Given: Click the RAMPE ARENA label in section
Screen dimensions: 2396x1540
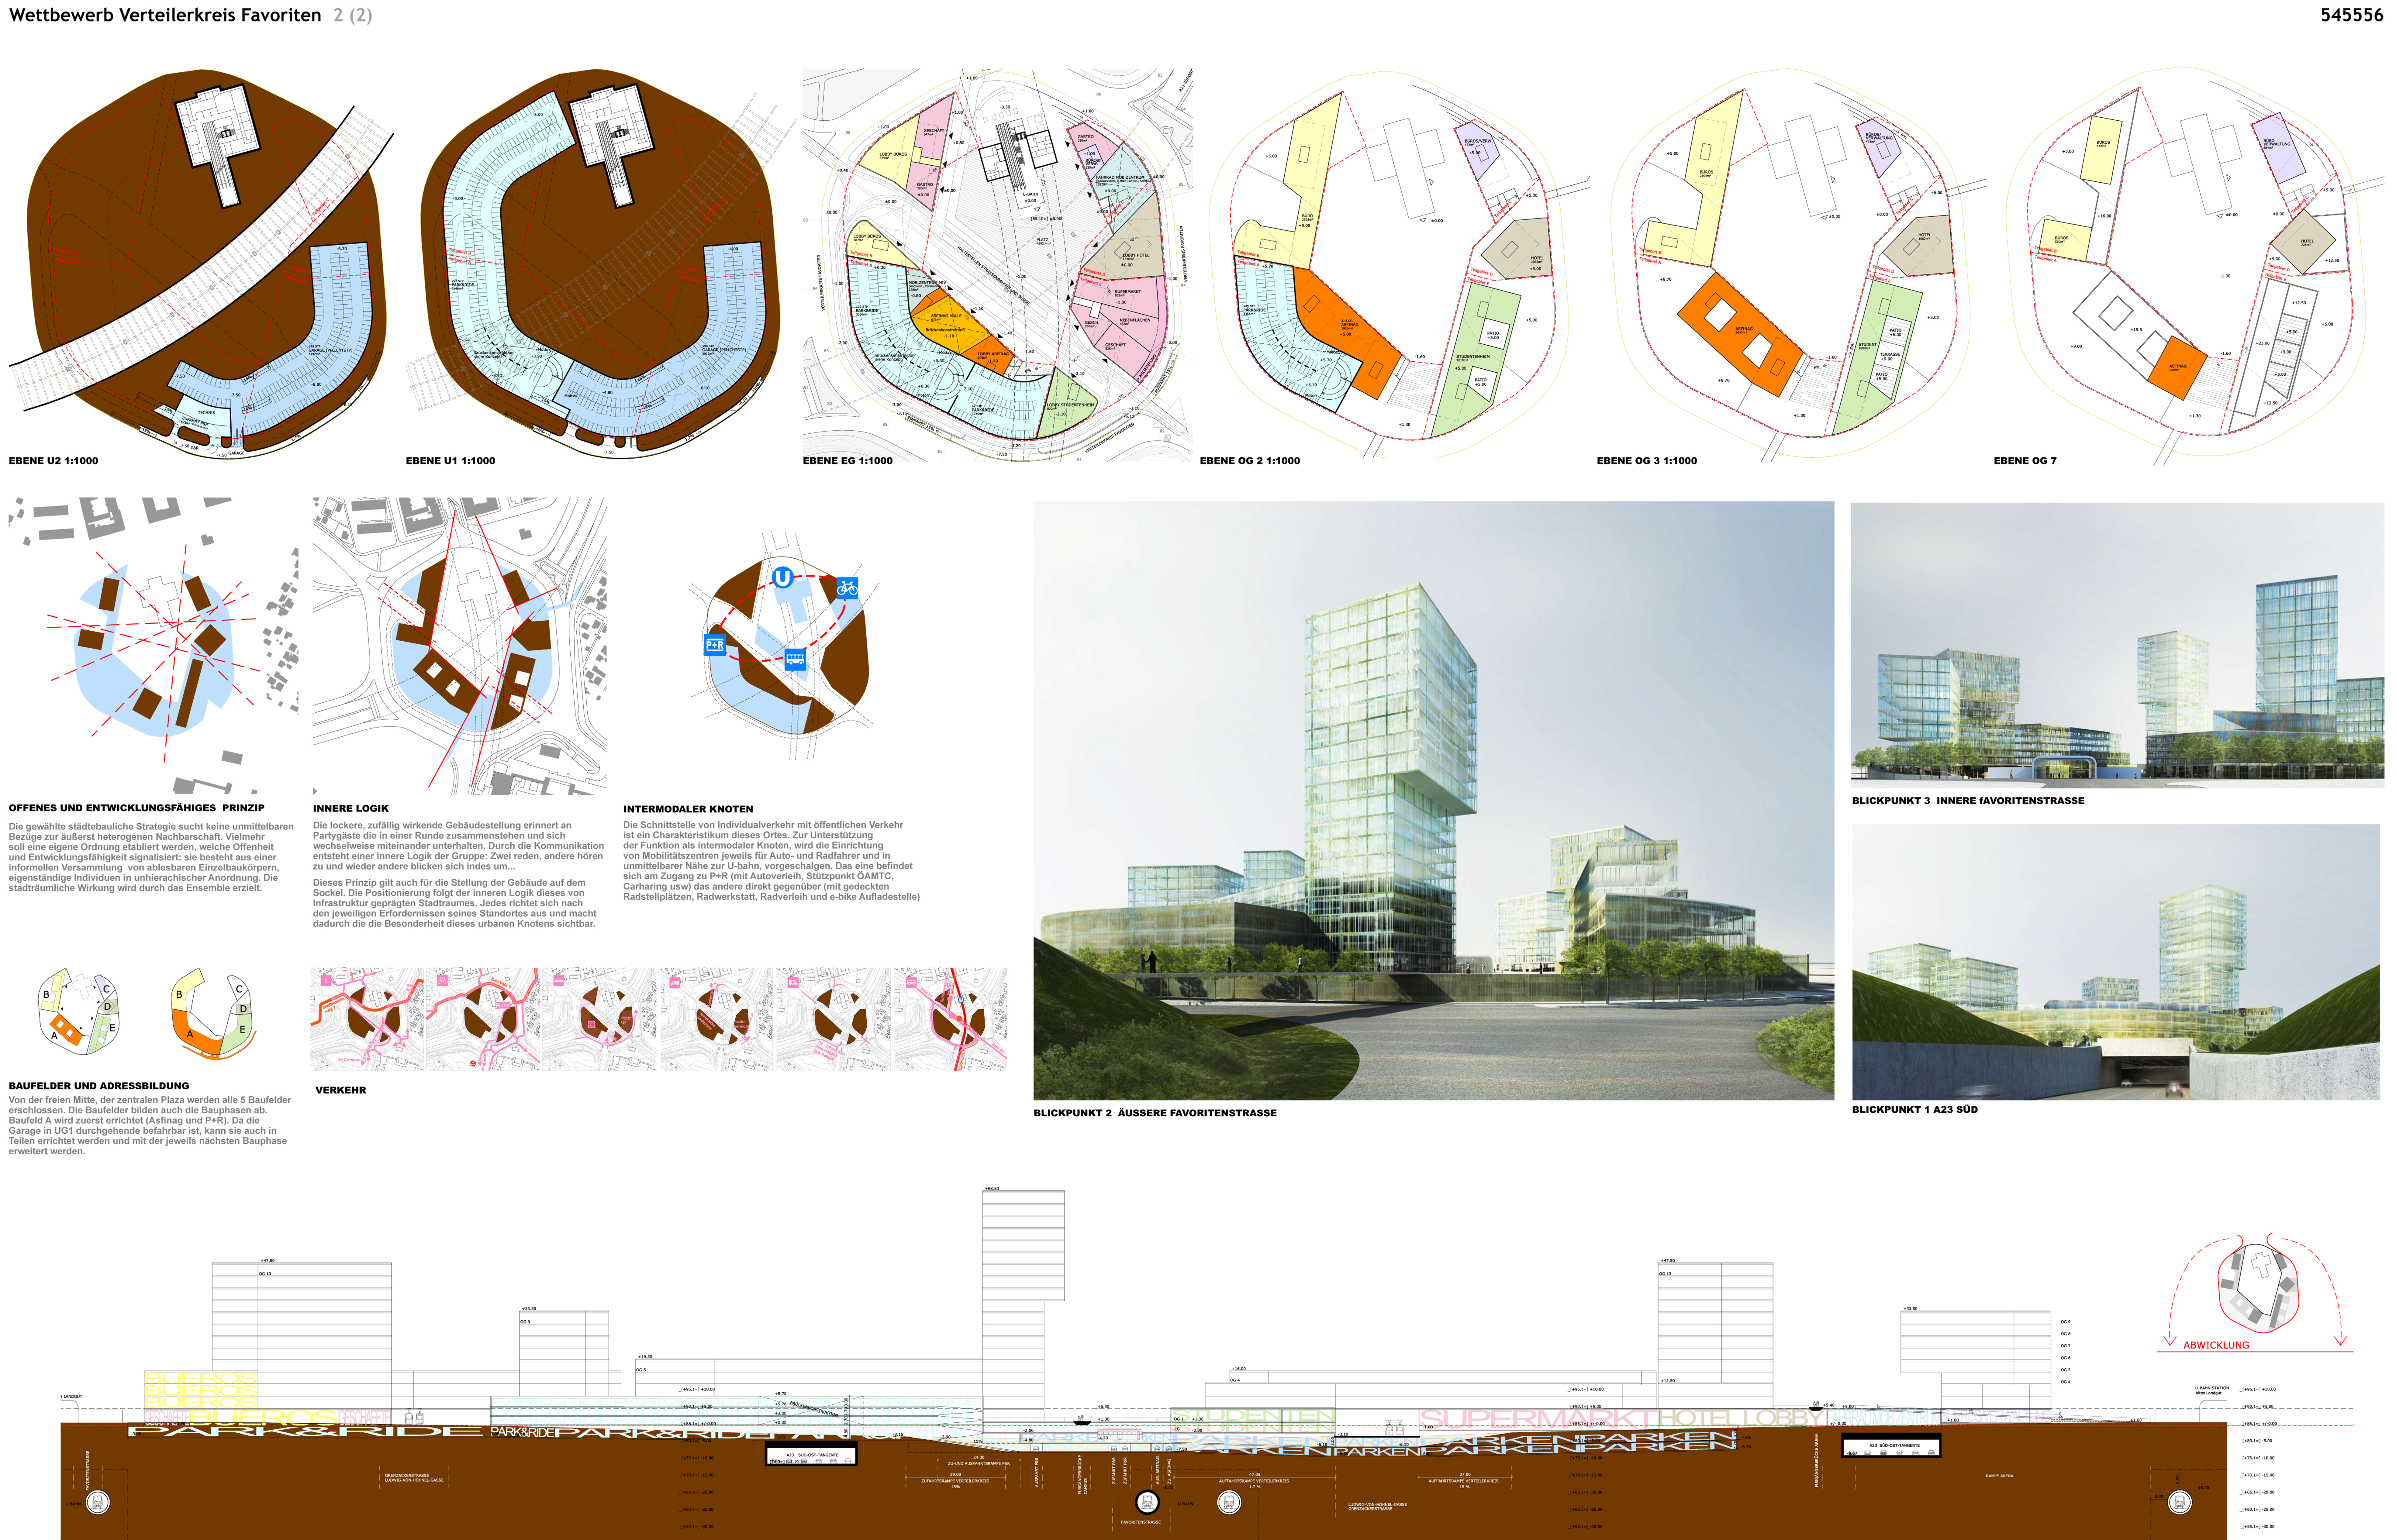Looking at the screenshot, I should click(1999, 1476).
